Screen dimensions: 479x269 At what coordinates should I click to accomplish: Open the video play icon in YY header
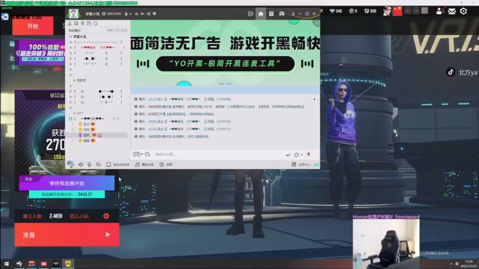click(x=250, y=14)
